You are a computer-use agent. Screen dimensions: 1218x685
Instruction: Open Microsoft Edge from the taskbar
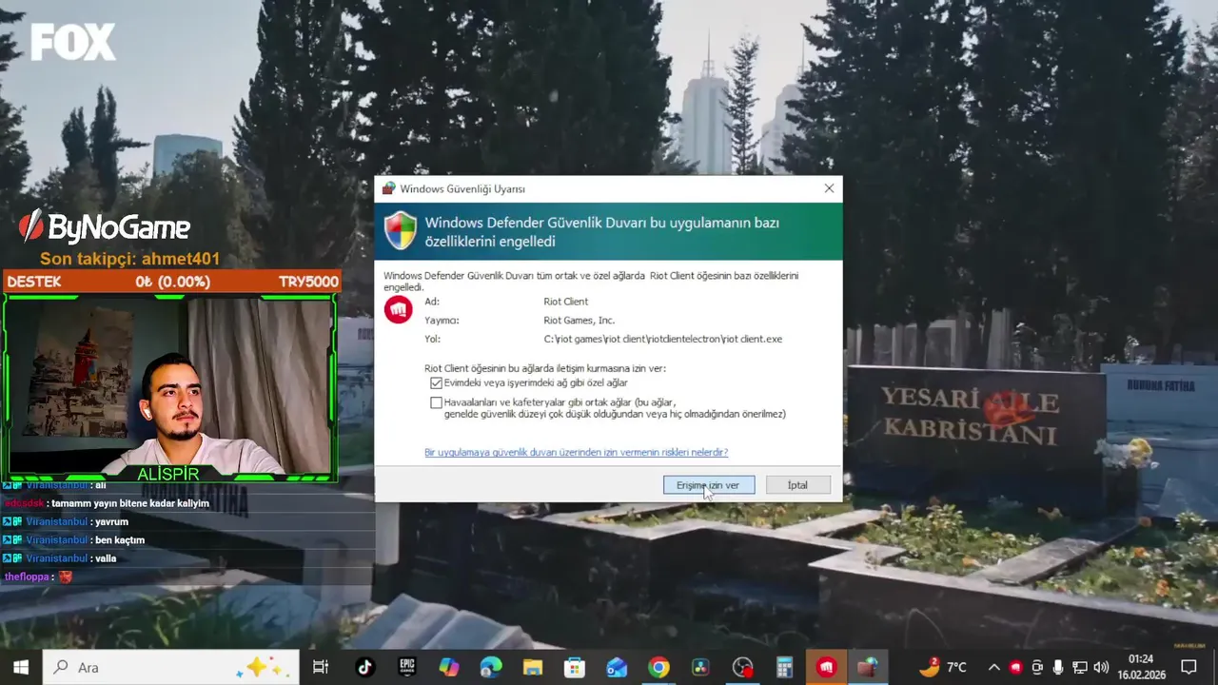pos(490,667)
